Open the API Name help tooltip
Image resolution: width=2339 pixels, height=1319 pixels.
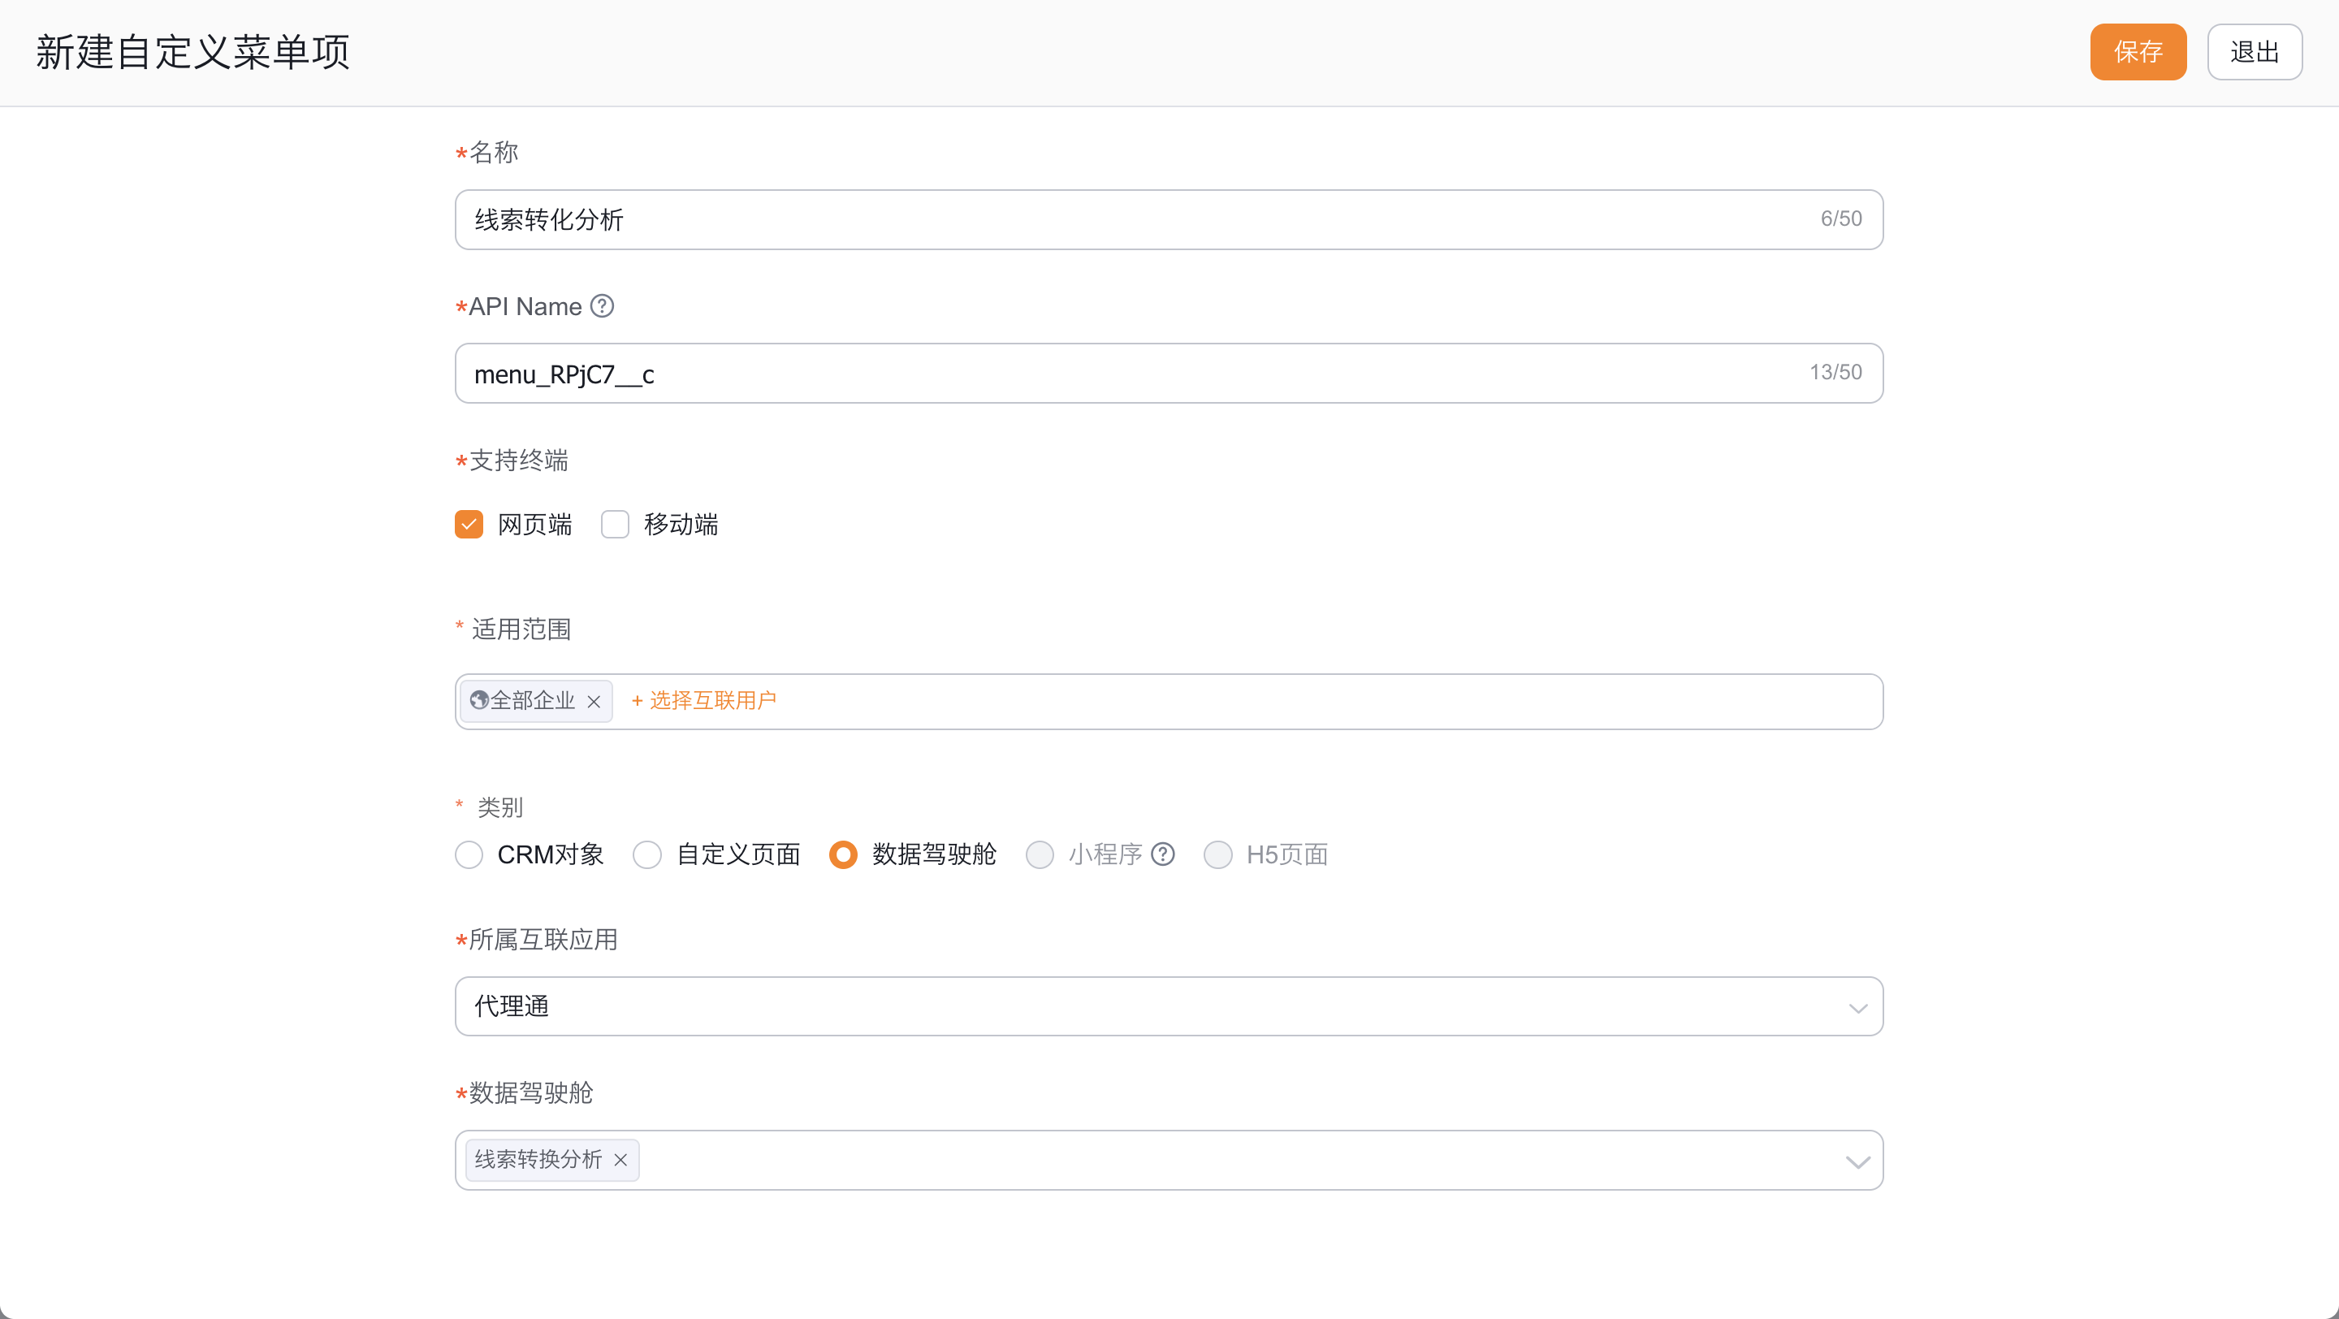[x=602, y=306]
